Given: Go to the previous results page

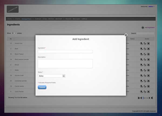Looking at the screenshot, I should (x=141, y=98).
